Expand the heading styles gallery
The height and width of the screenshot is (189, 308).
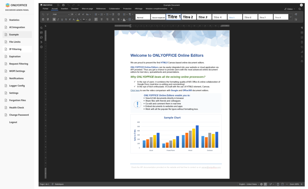[x=291, y=17]
